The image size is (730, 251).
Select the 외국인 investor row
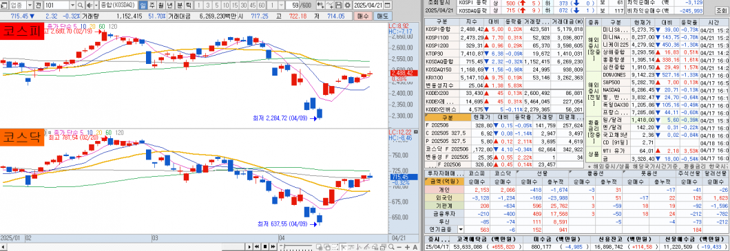click(x=577, y=197)
